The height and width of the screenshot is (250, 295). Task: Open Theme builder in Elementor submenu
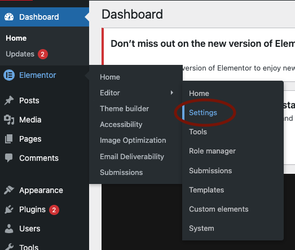(124, 108)
